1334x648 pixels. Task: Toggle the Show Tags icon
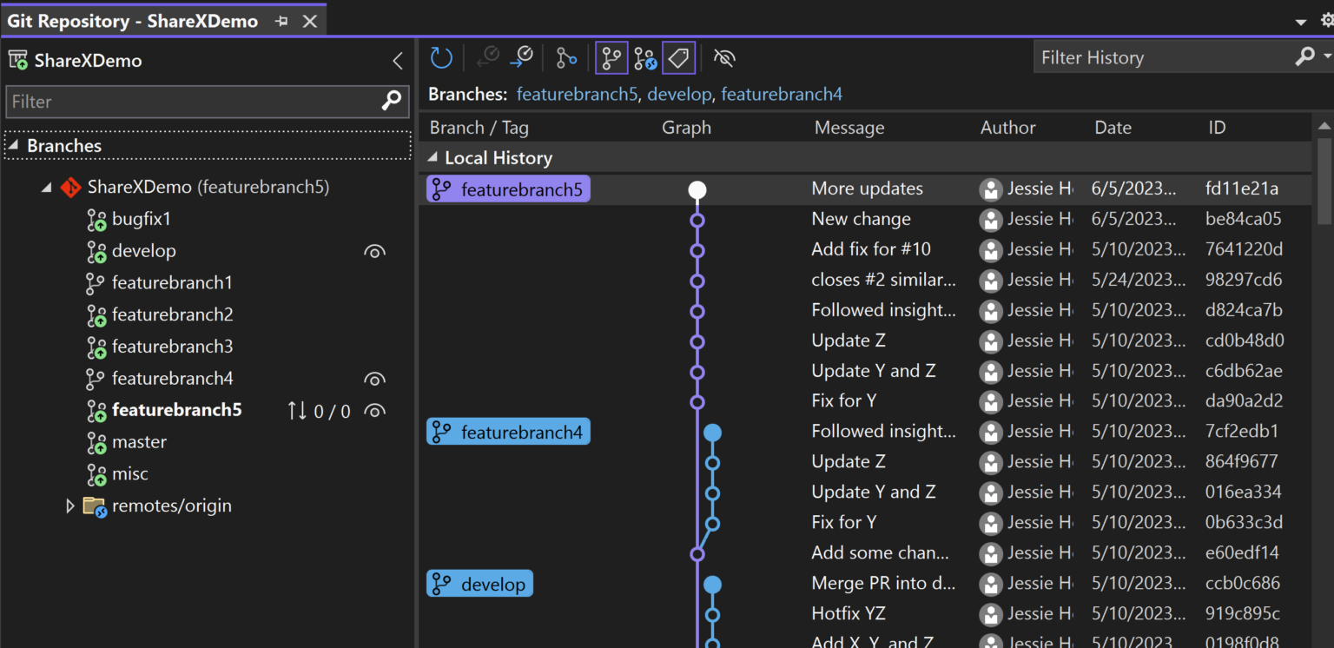click(x=677, y=57)
